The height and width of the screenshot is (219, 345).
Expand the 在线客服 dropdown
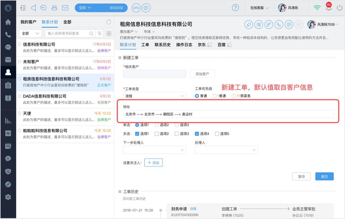click(260, 8)
